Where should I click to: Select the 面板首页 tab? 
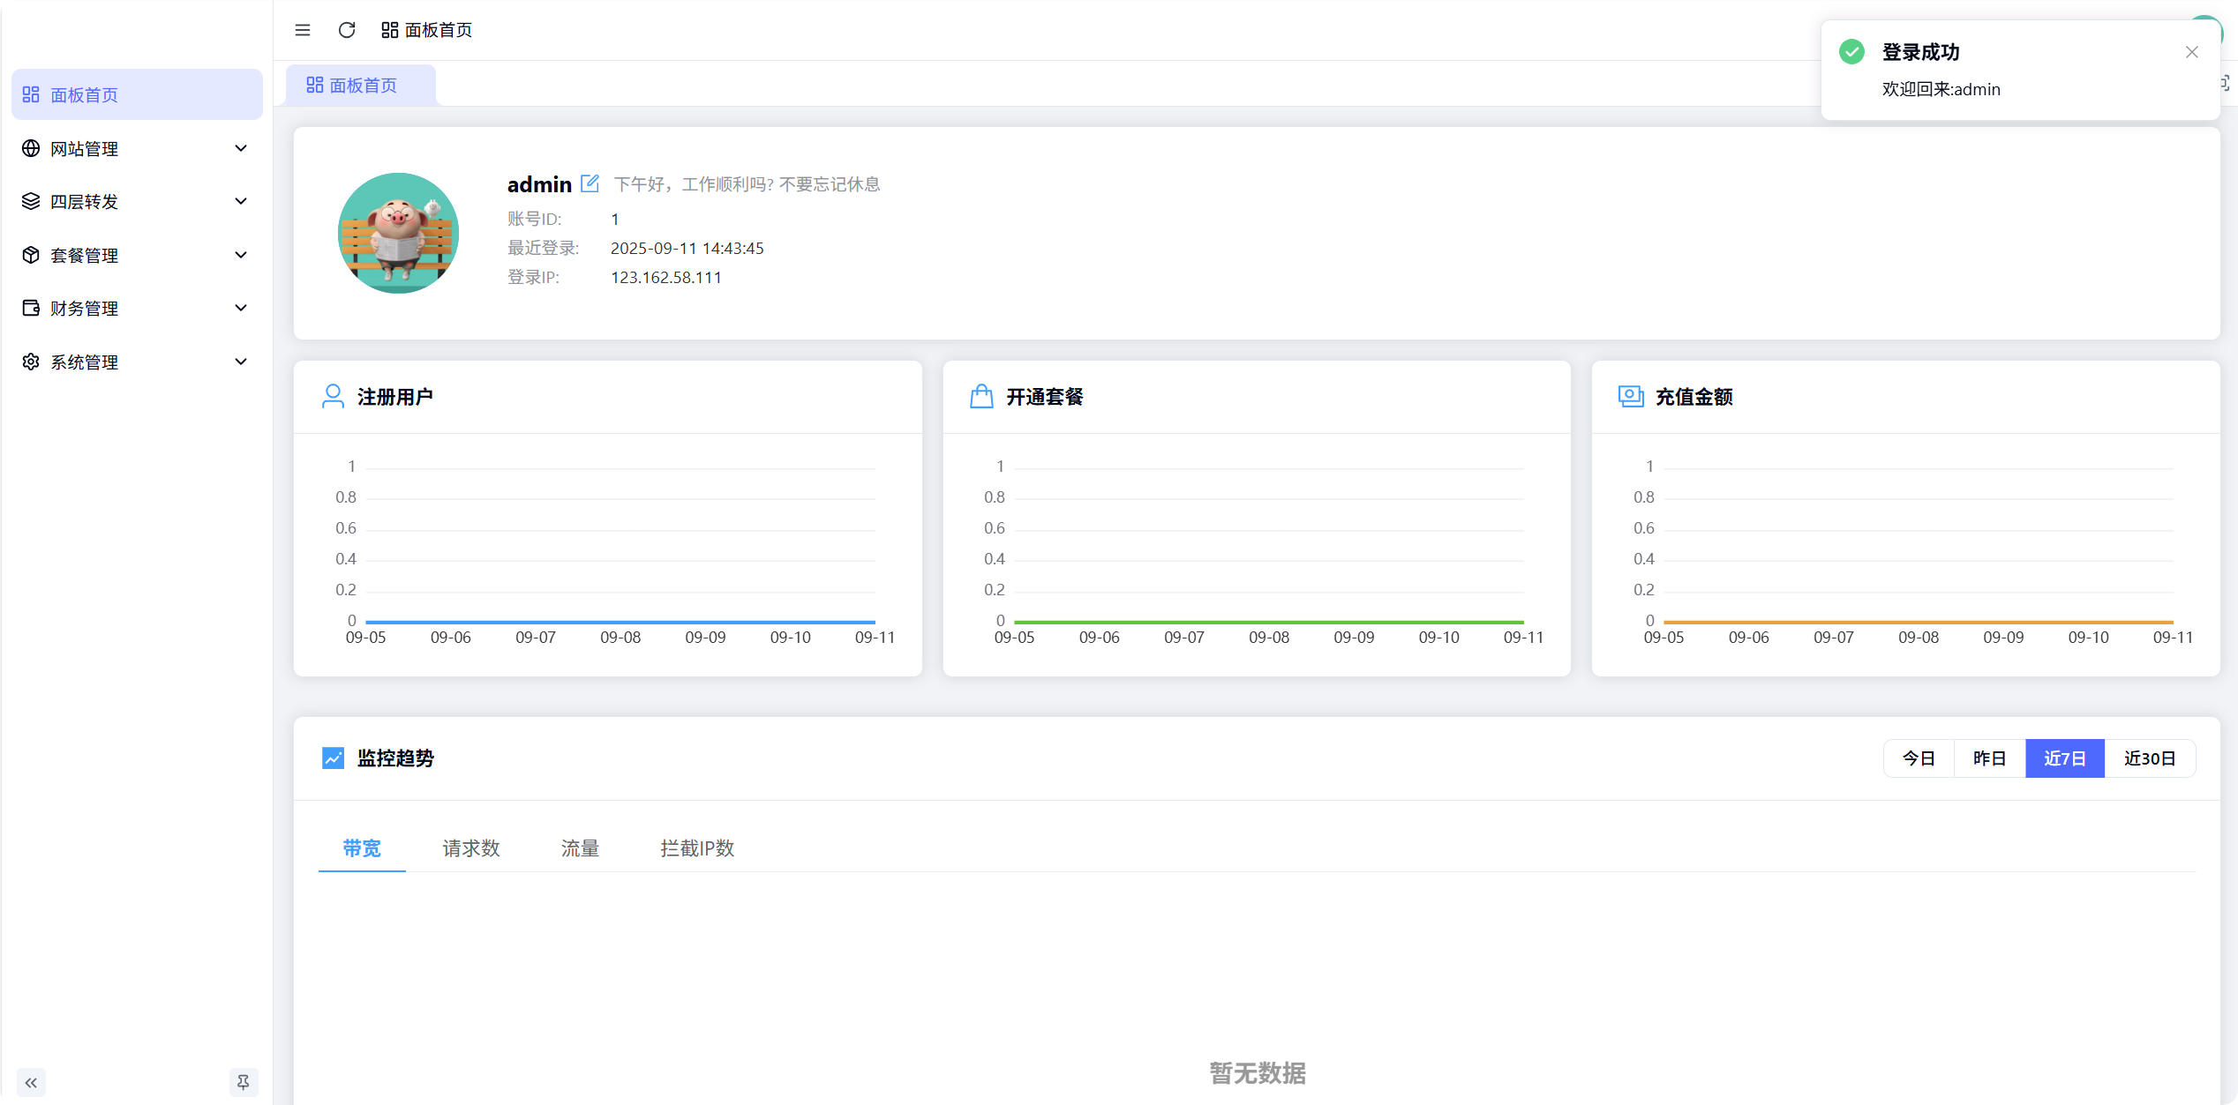coord(361,85)
